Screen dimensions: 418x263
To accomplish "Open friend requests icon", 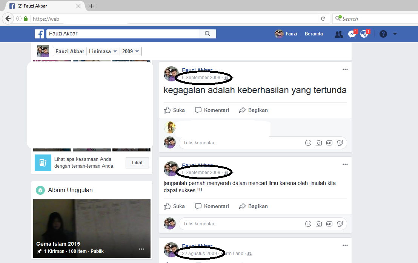I will (x=338, y=34).
